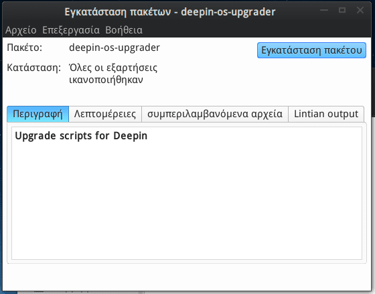Click the Πακέτο: label
The height and width of the screenshot is (294, 375).
24,48
